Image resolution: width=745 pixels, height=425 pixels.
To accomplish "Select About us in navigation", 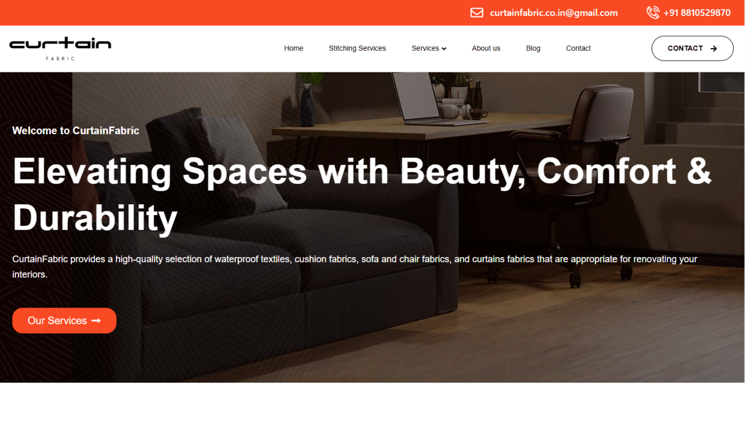I will pyautogui.click(x=486, y=48).
